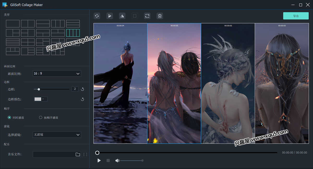Viewport: 313px width, 169px height.
Task: Click the flip horizontal mirror icon
Action: (x=122, y=16)
